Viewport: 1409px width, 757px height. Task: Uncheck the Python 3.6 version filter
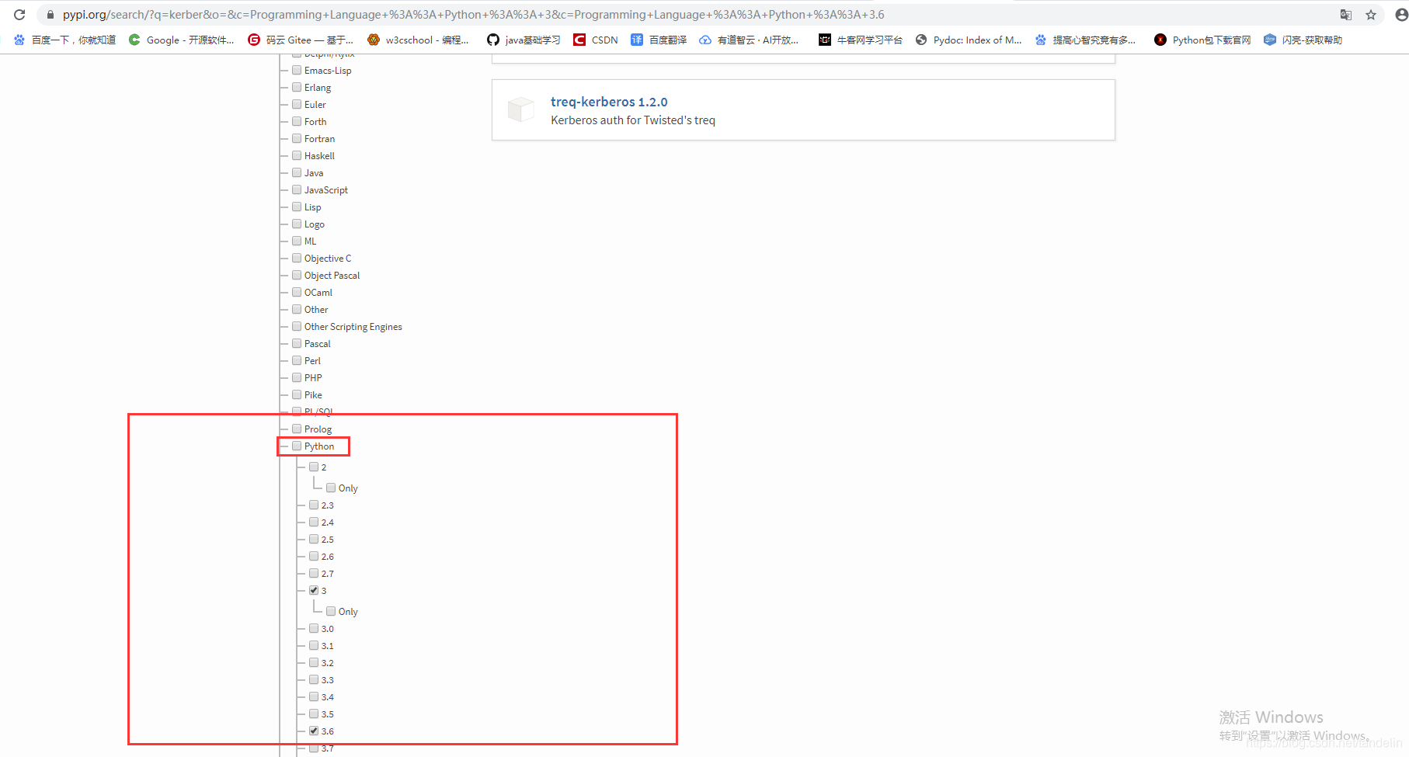pos(314,731)
